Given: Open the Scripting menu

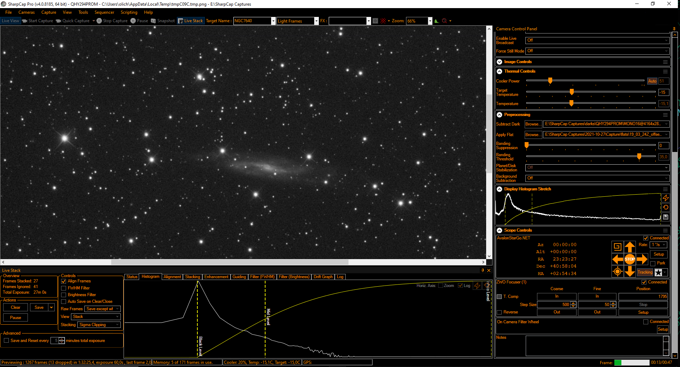Looking at the screenshot, I should (x=129, y=12).
